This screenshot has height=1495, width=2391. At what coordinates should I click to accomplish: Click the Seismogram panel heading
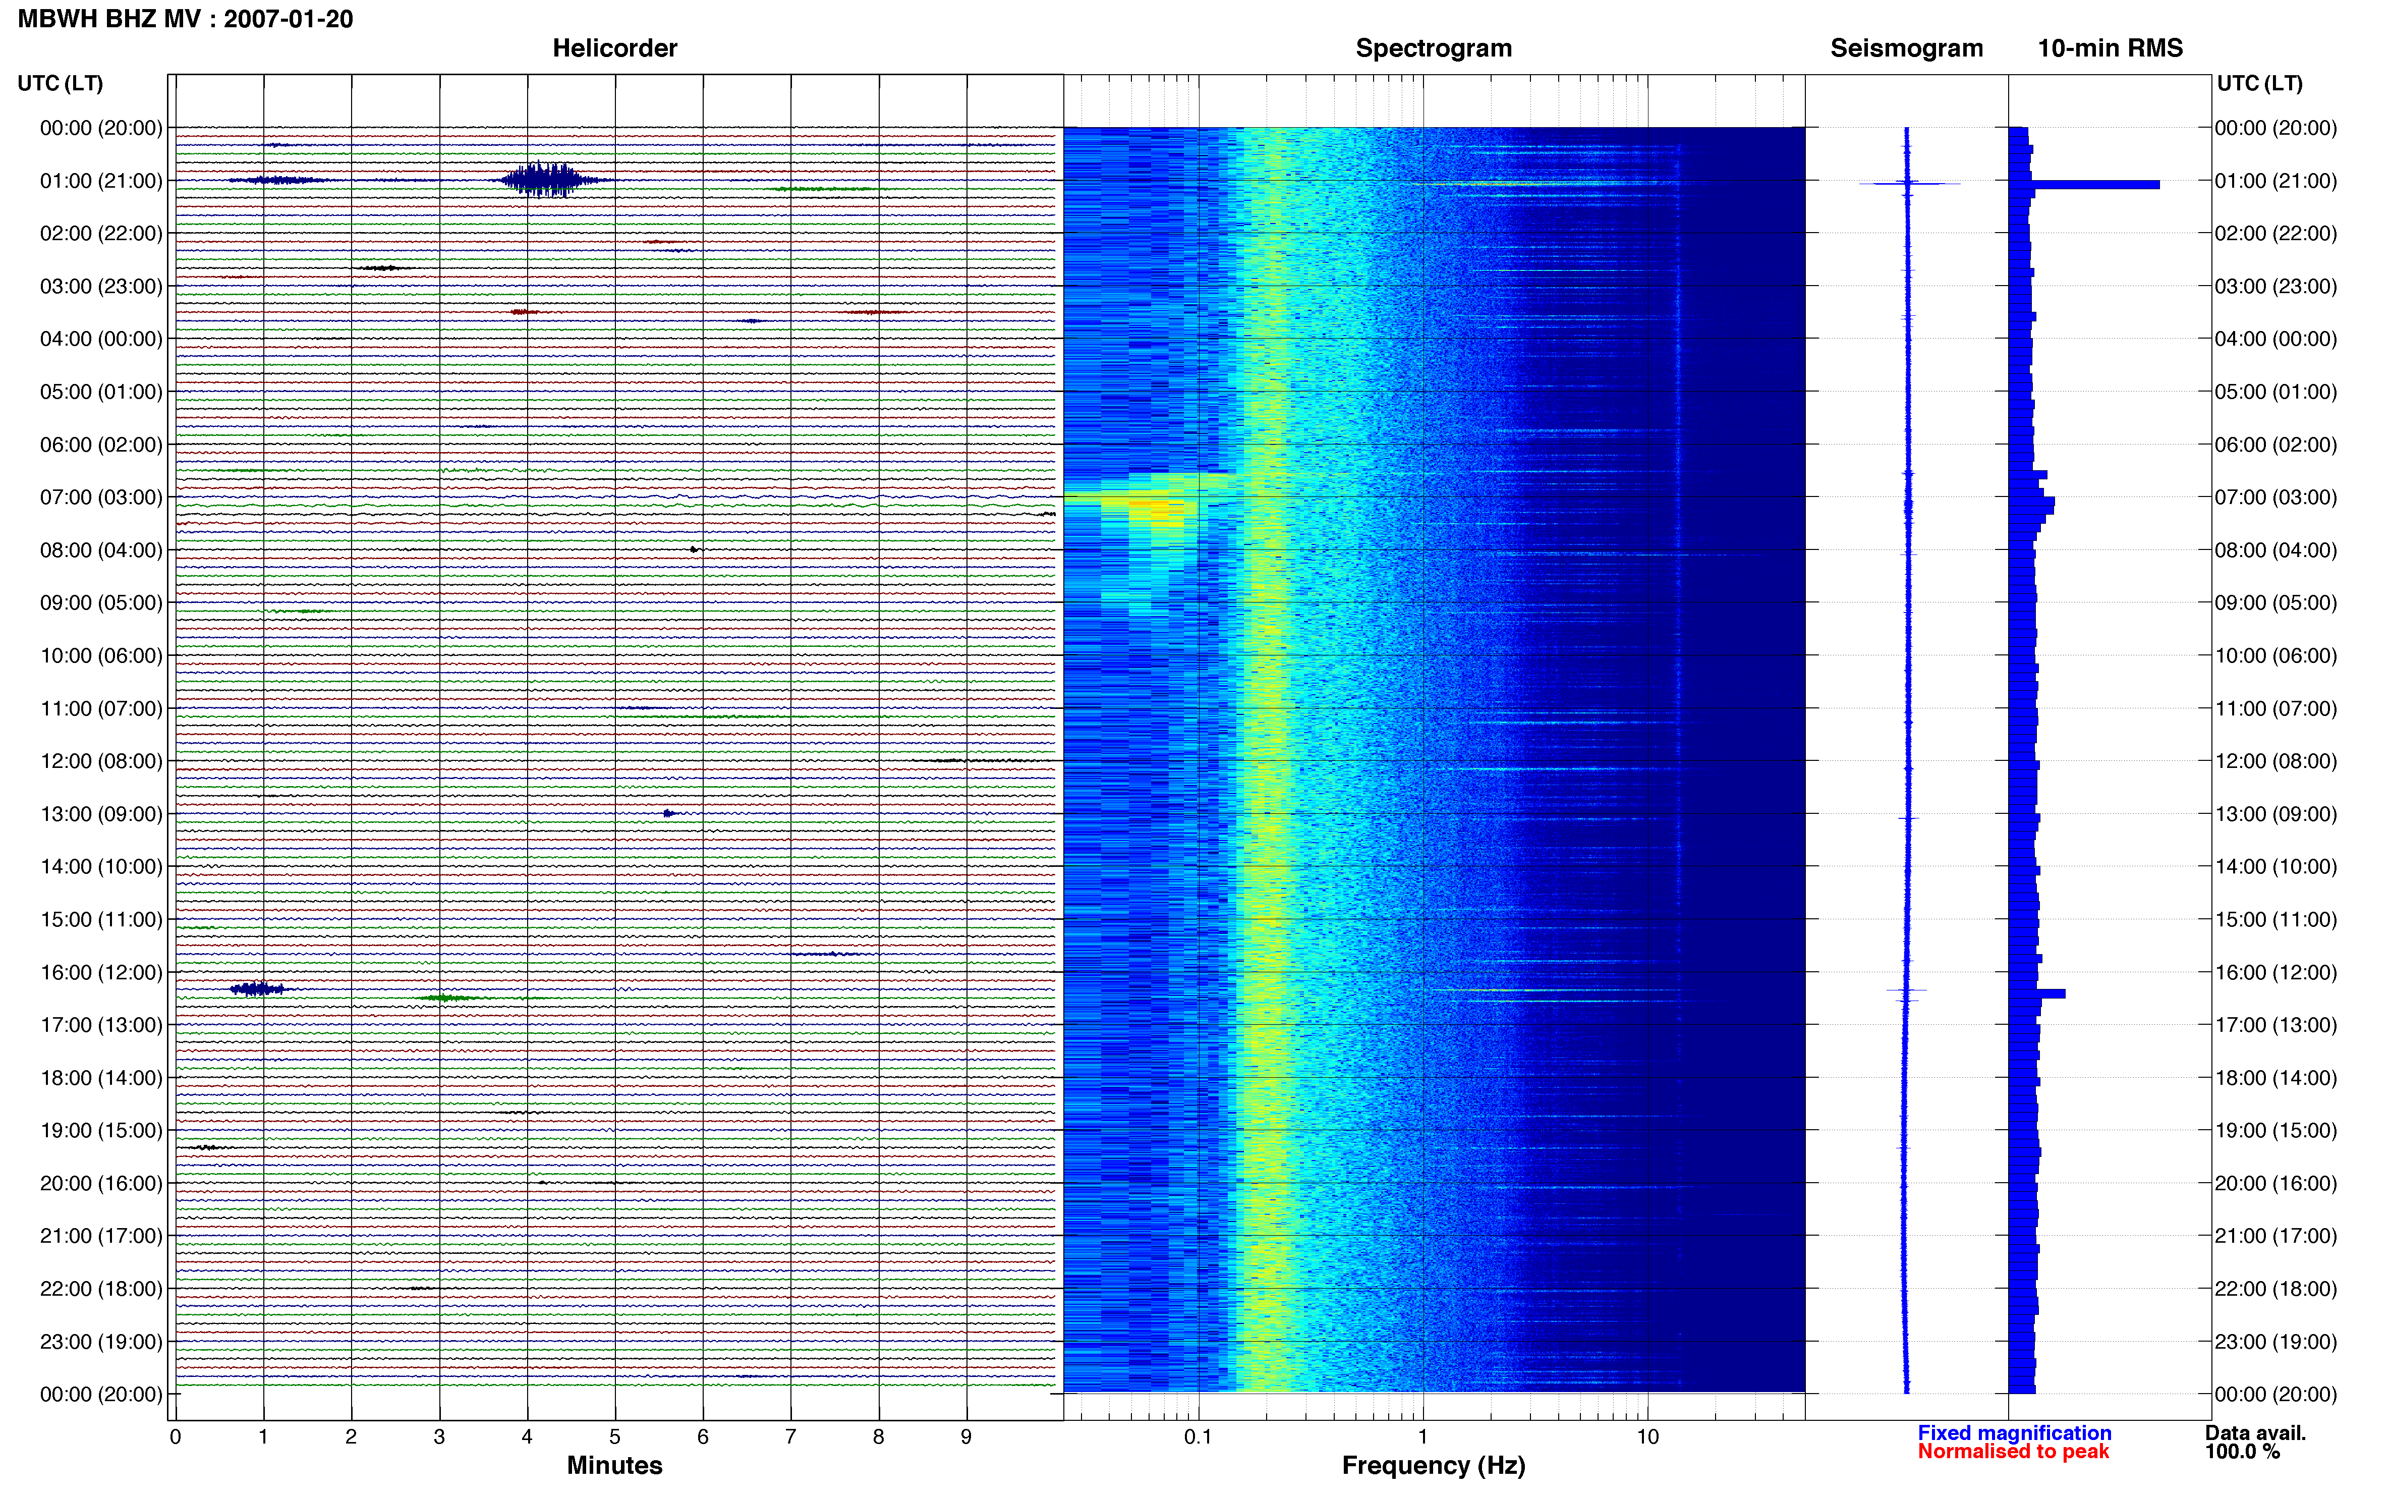click(1907, 48)
